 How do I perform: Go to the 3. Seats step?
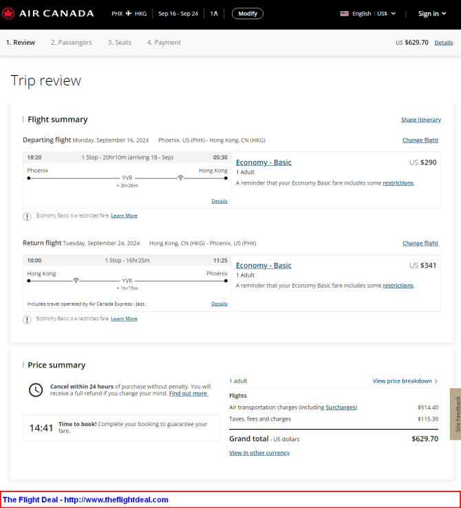point(120,43)
